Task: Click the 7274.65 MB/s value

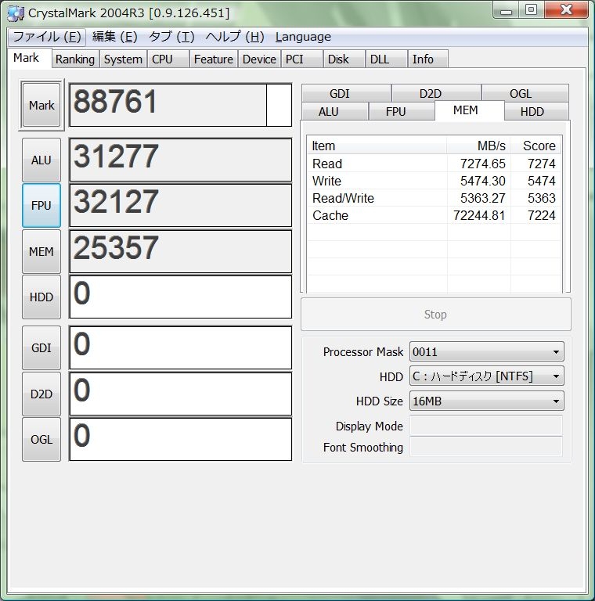Action: 483,164
